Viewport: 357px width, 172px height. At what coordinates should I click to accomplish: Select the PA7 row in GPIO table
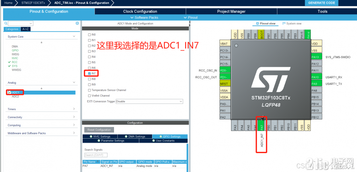(x=135, y=166)
